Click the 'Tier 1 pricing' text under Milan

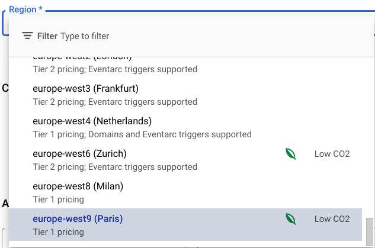[58, 199]
